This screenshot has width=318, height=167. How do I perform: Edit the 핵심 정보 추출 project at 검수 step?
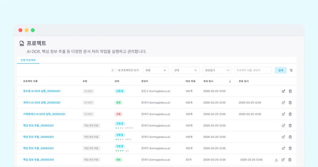pyautogui.click(x=283, y=148)
